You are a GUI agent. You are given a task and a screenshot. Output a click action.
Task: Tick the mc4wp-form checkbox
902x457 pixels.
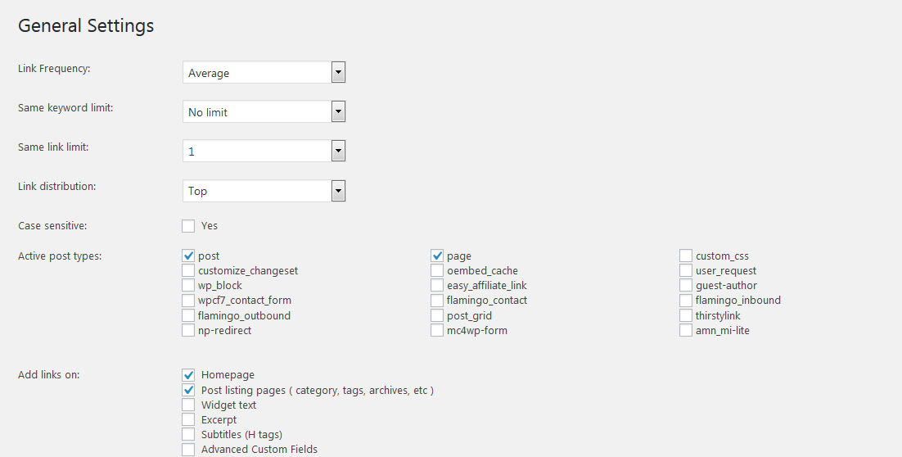[438, 331]
